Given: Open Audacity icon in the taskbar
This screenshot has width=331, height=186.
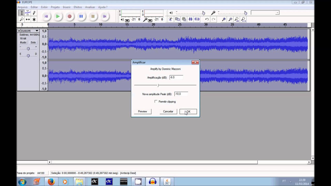Looking at the screenshot, I should click(153, 182).
